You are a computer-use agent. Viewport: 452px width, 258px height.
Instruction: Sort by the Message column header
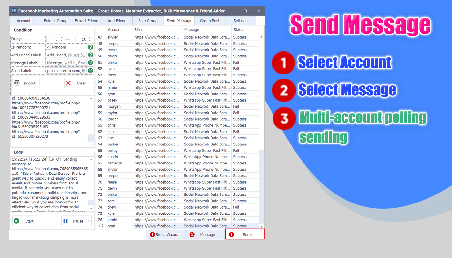[x=207, y=30]
